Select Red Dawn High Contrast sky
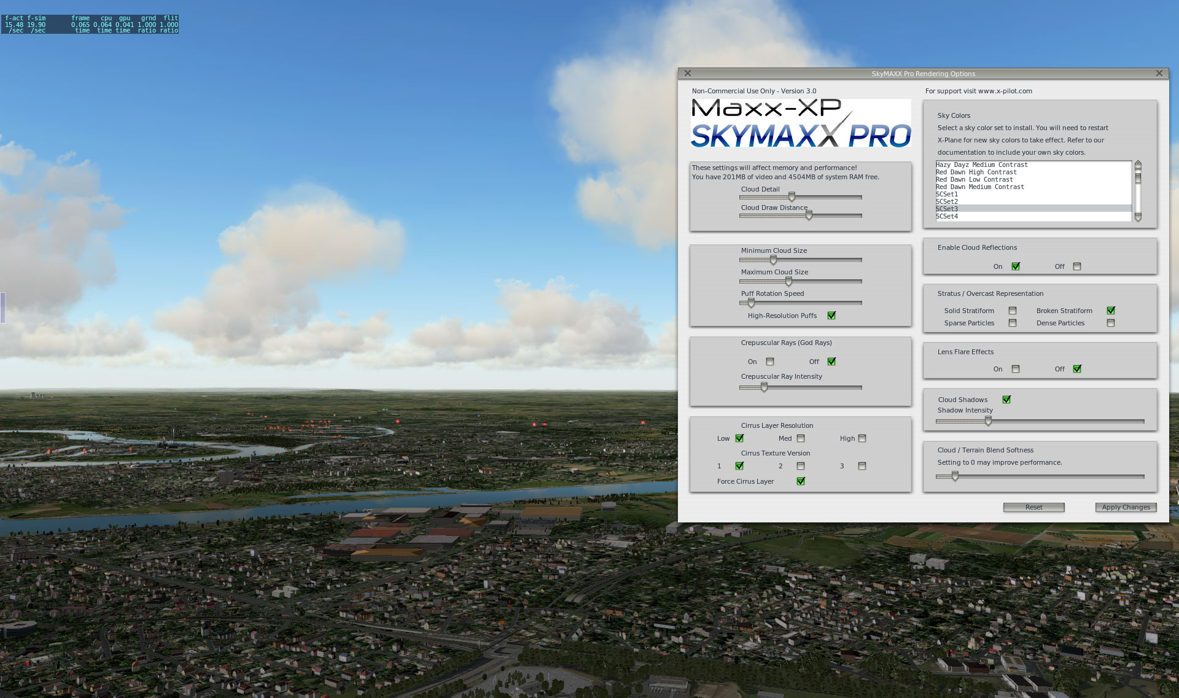 coord(976,173)
